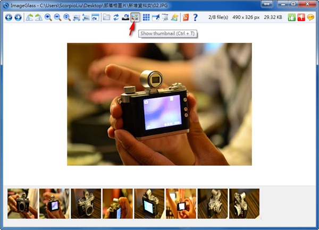Select the fourth thumbnail in the strip
The height and width of the screenshot is (230, 319).
tap(117, 203)
